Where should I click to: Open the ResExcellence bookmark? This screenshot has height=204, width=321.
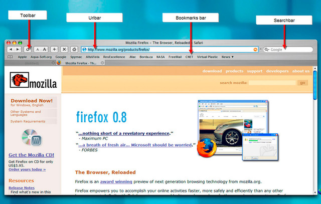pyautogui.click(x=114, y=57)
